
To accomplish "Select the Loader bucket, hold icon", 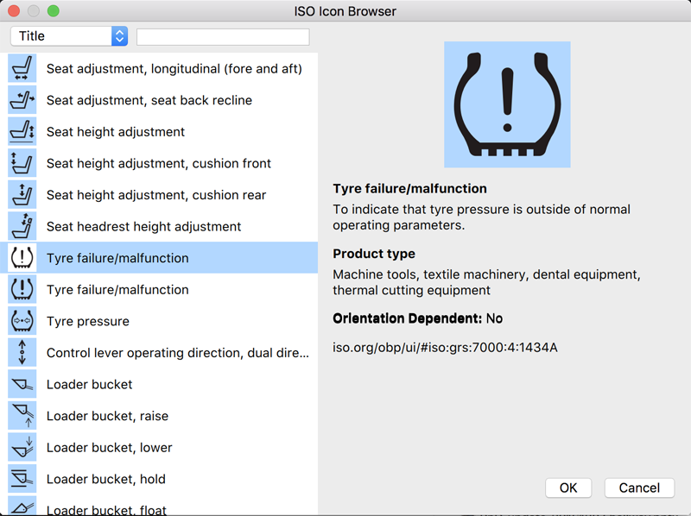I will tap(22, 479).
